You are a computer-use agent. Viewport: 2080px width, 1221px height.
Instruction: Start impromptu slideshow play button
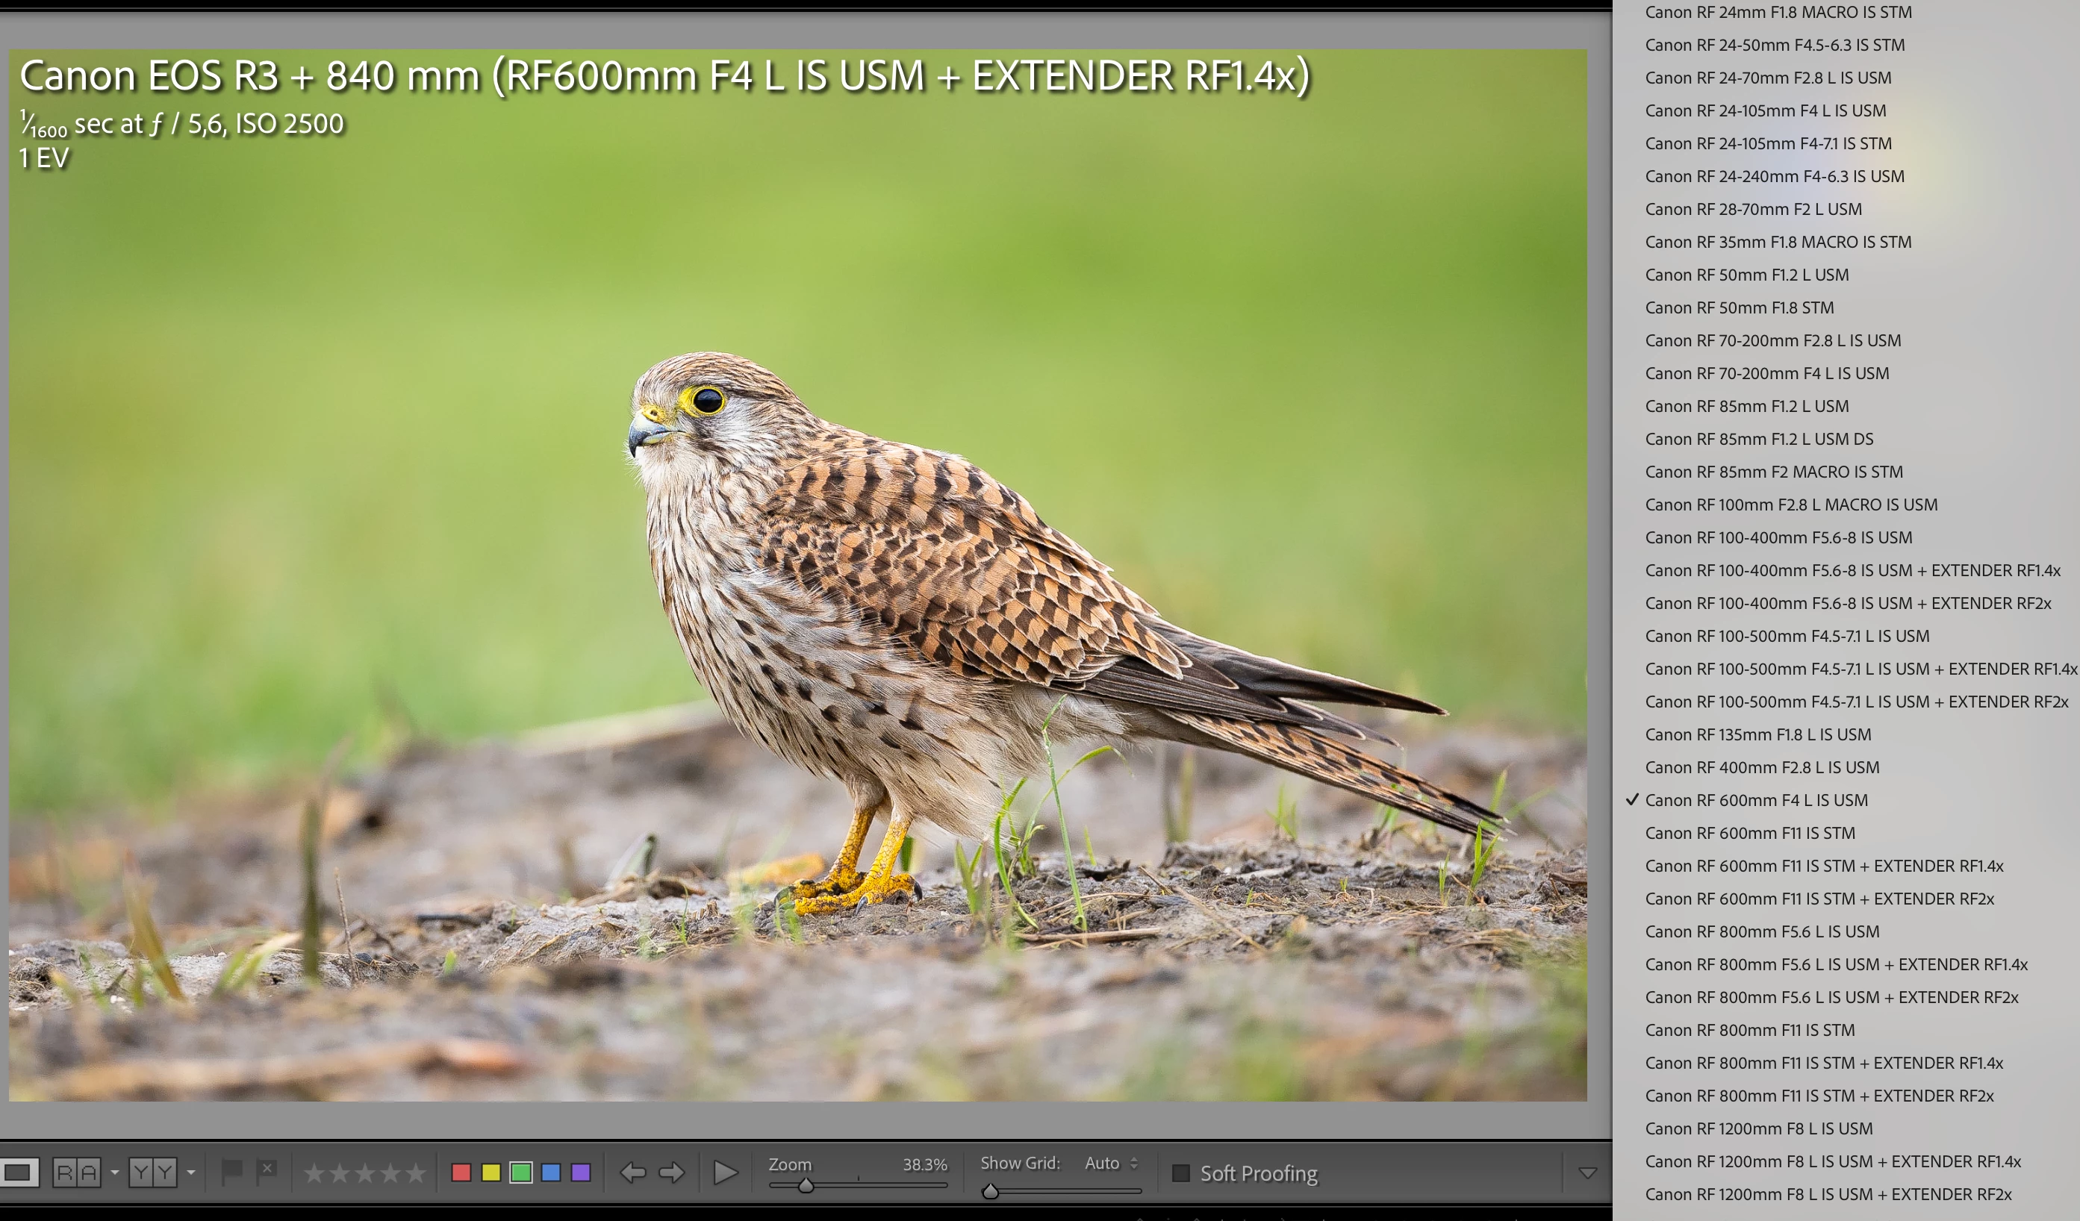pyautogui.click(x=725, y=1172)
